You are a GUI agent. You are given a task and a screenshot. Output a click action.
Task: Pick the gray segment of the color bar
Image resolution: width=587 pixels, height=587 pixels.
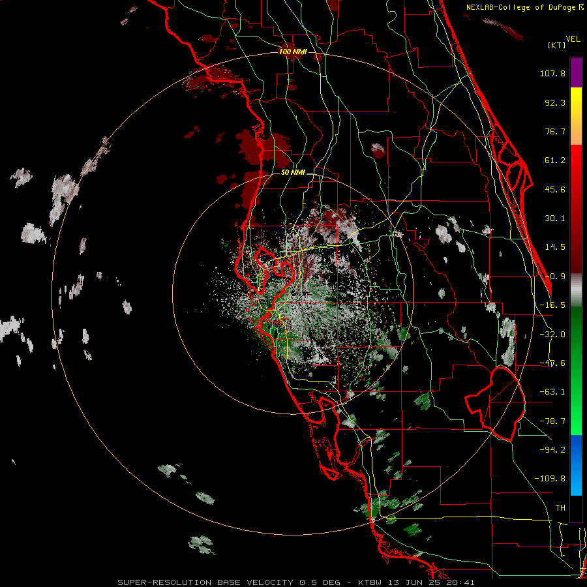click(x=576, y=290)
